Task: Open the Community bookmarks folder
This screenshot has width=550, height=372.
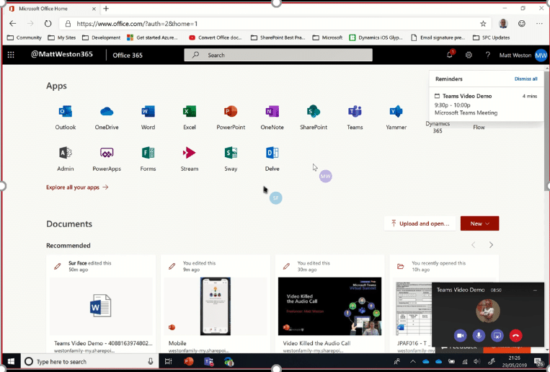Action: pos(25,37)
